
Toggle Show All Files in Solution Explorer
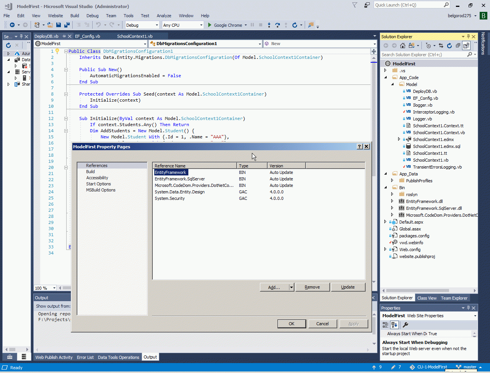(466, 45)
